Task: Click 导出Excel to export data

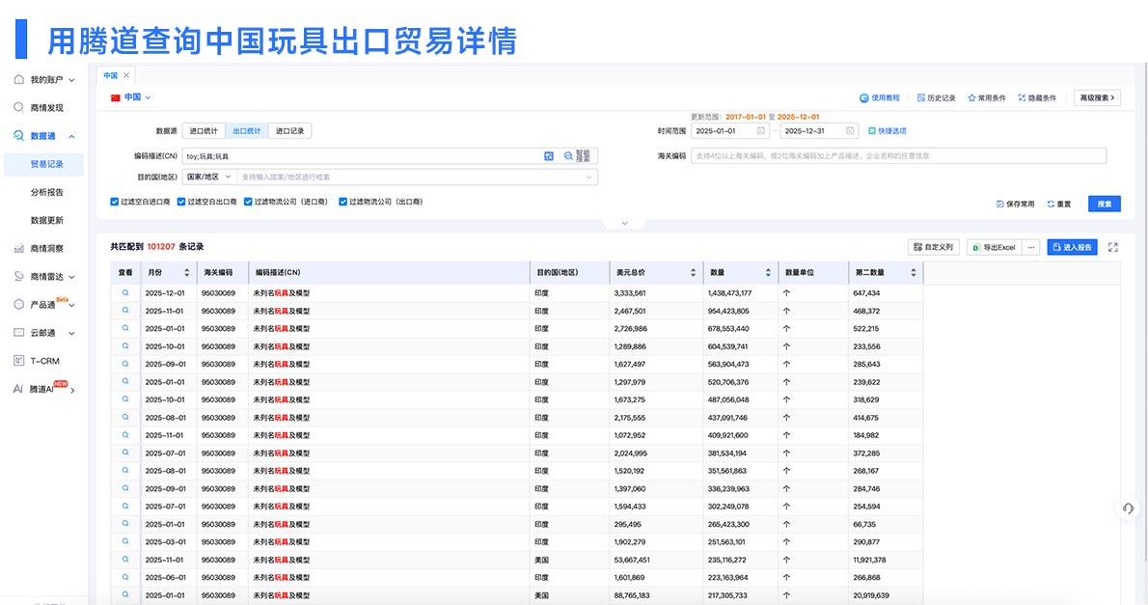Action: 994,246
